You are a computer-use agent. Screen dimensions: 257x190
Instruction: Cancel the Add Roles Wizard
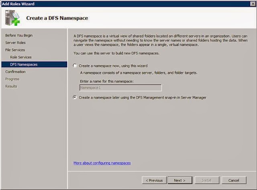tap(234, 180)
